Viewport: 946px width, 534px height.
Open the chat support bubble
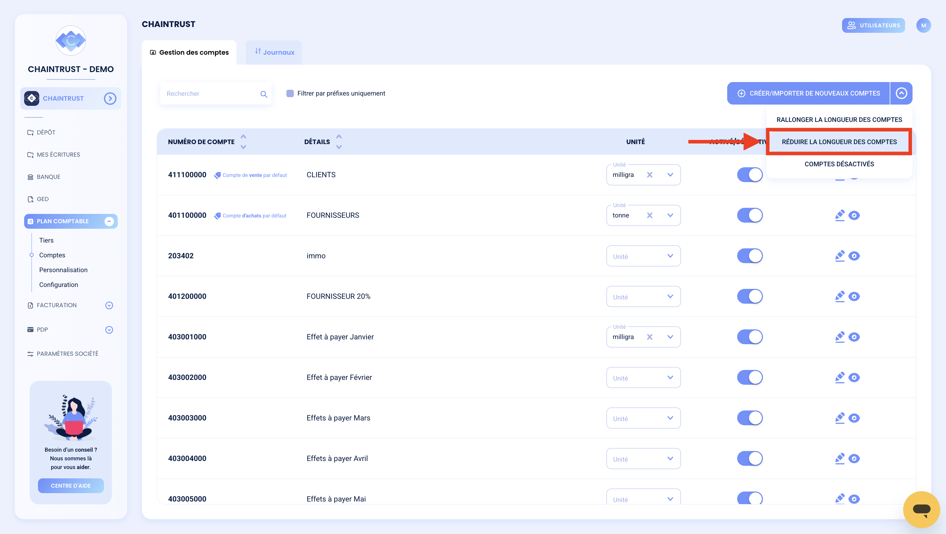point(921,510)
